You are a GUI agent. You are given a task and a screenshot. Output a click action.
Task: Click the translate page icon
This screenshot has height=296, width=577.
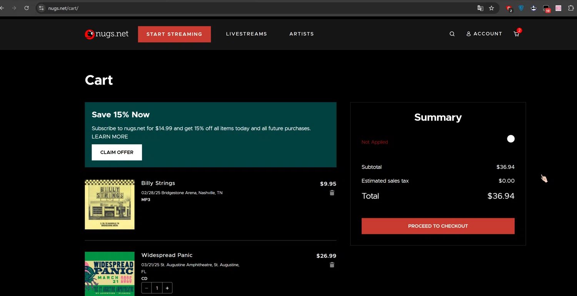click(480, 8)
